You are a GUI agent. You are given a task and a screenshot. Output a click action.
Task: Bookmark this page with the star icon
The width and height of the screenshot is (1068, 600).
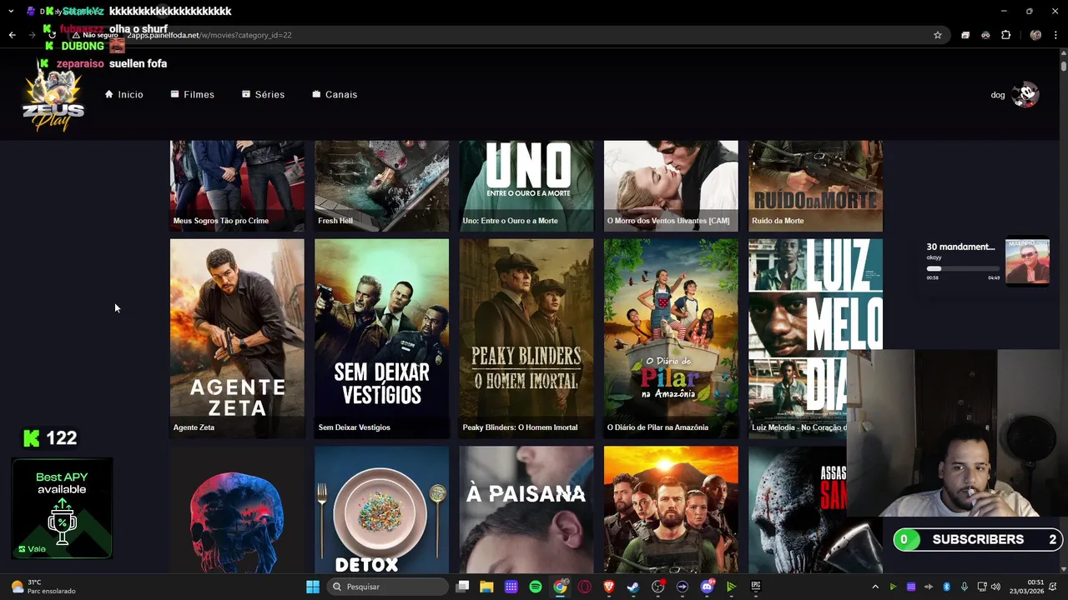point(937,35)
